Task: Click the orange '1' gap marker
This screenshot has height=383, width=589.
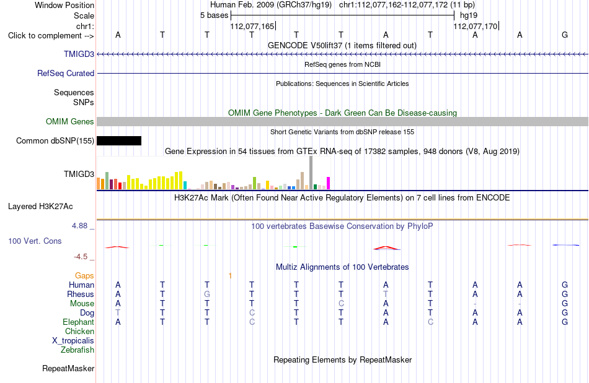Action: [x=230, y=276]
